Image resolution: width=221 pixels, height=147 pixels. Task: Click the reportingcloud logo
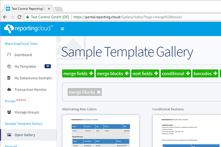coord(29,29)
